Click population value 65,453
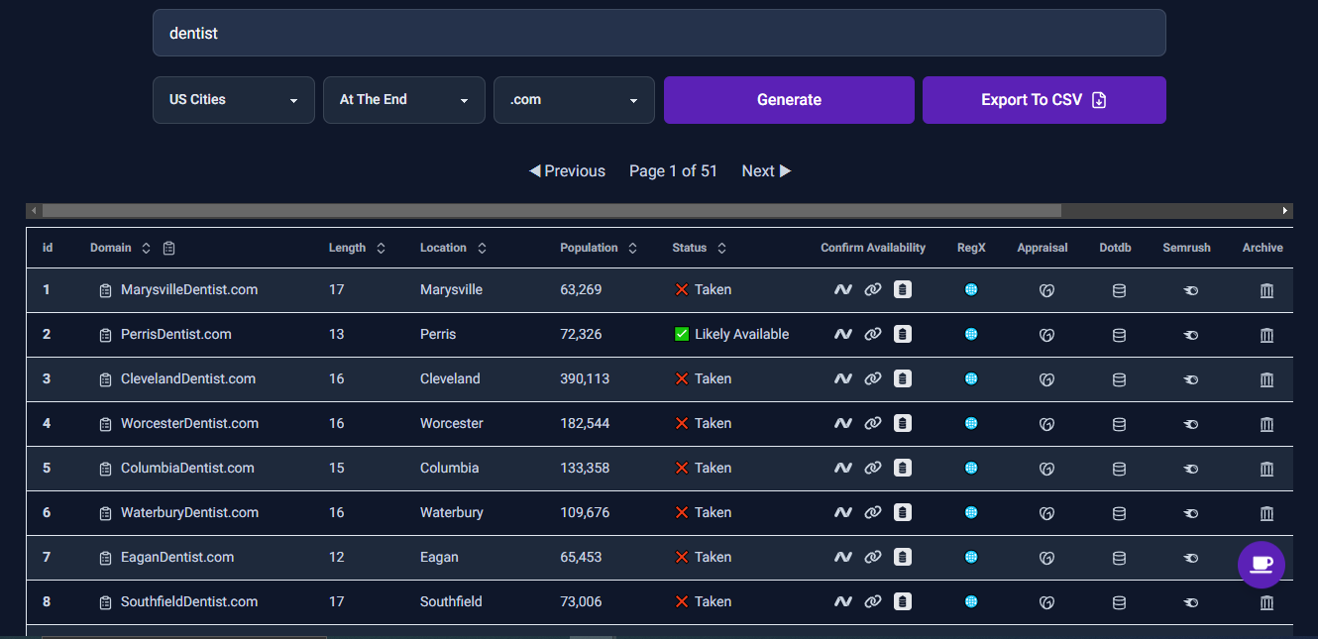The width and height of the screenshot is (1318, 639). click(x=581, y=558)
